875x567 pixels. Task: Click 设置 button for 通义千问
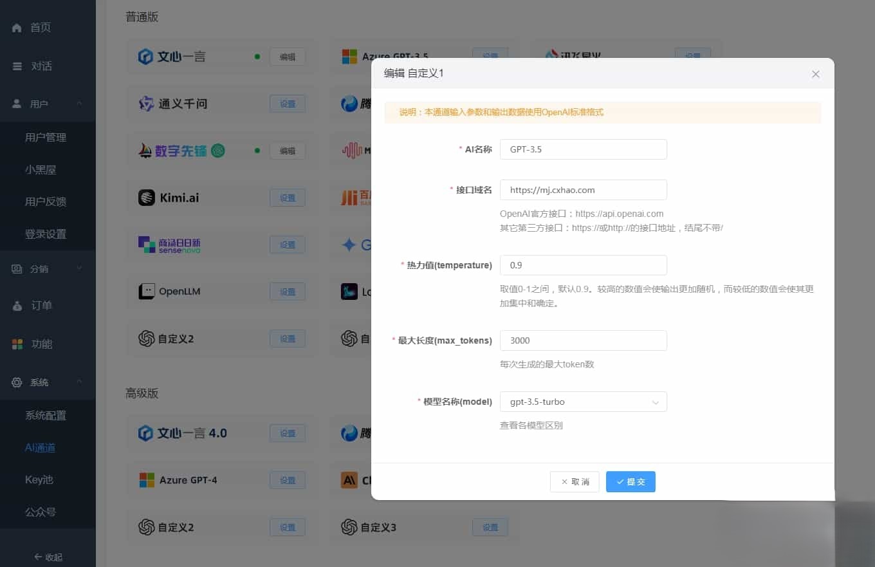coord(288,104)
